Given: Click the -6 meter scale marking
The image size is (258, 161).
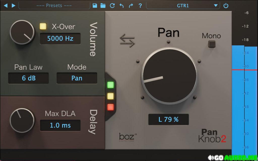Looking at the screenshot, I should [x=246, y=13].
